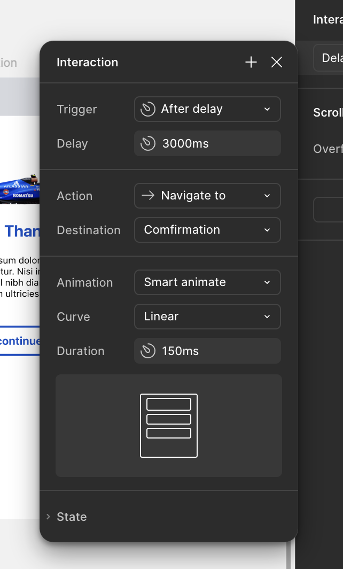Screen dimensions: 343x569
Task: Close the Interaction panel
Action: tap(277, 63)
